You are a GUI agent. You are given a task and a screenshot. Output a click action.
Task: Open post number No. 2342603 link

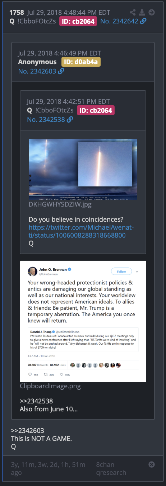coord(37,71)
